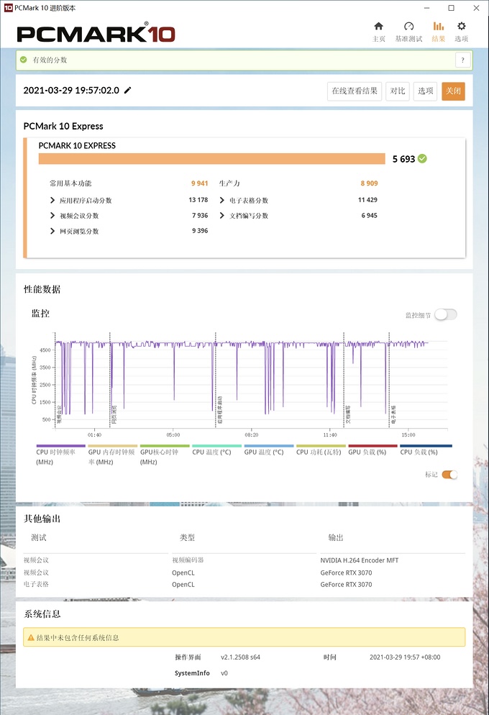Viewport: 489px width, 715px height.
Task: Click score value 13 178
Action: tap(198, 200)
